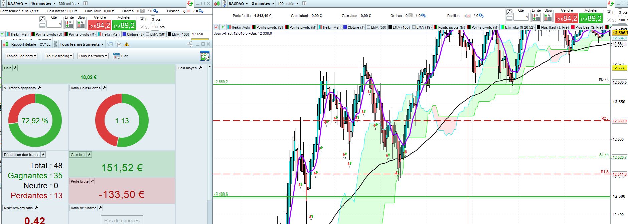Click chart image icon in report toolbar
Image resolution: width=628 pixels, height=224 pixels.
coord(111,44)
